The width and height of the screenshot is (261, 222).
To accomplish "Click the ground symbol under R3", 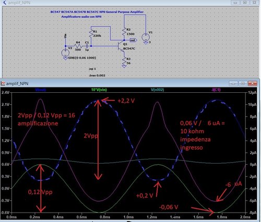I will 124,66.
